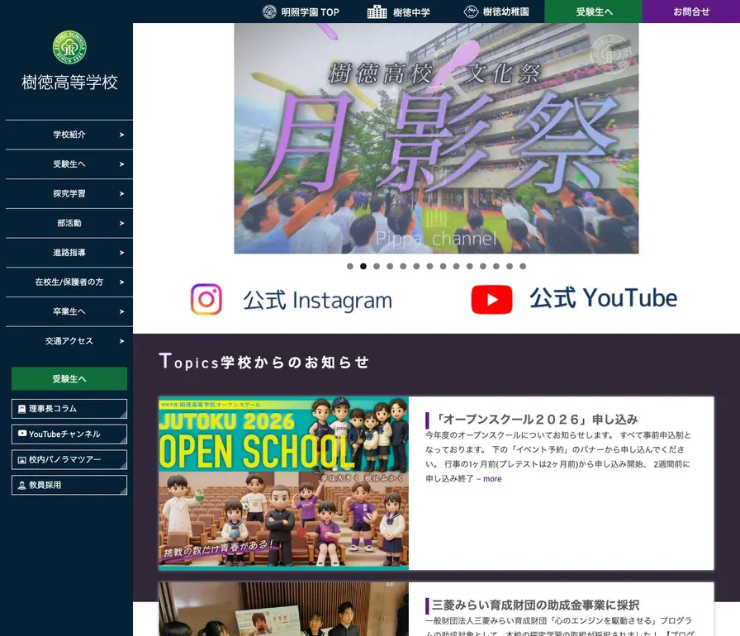The width and height of the screenshot is (740, 636).
Task: Expand 交通アクセス menu arrow
Action: (x=121, y=341)
